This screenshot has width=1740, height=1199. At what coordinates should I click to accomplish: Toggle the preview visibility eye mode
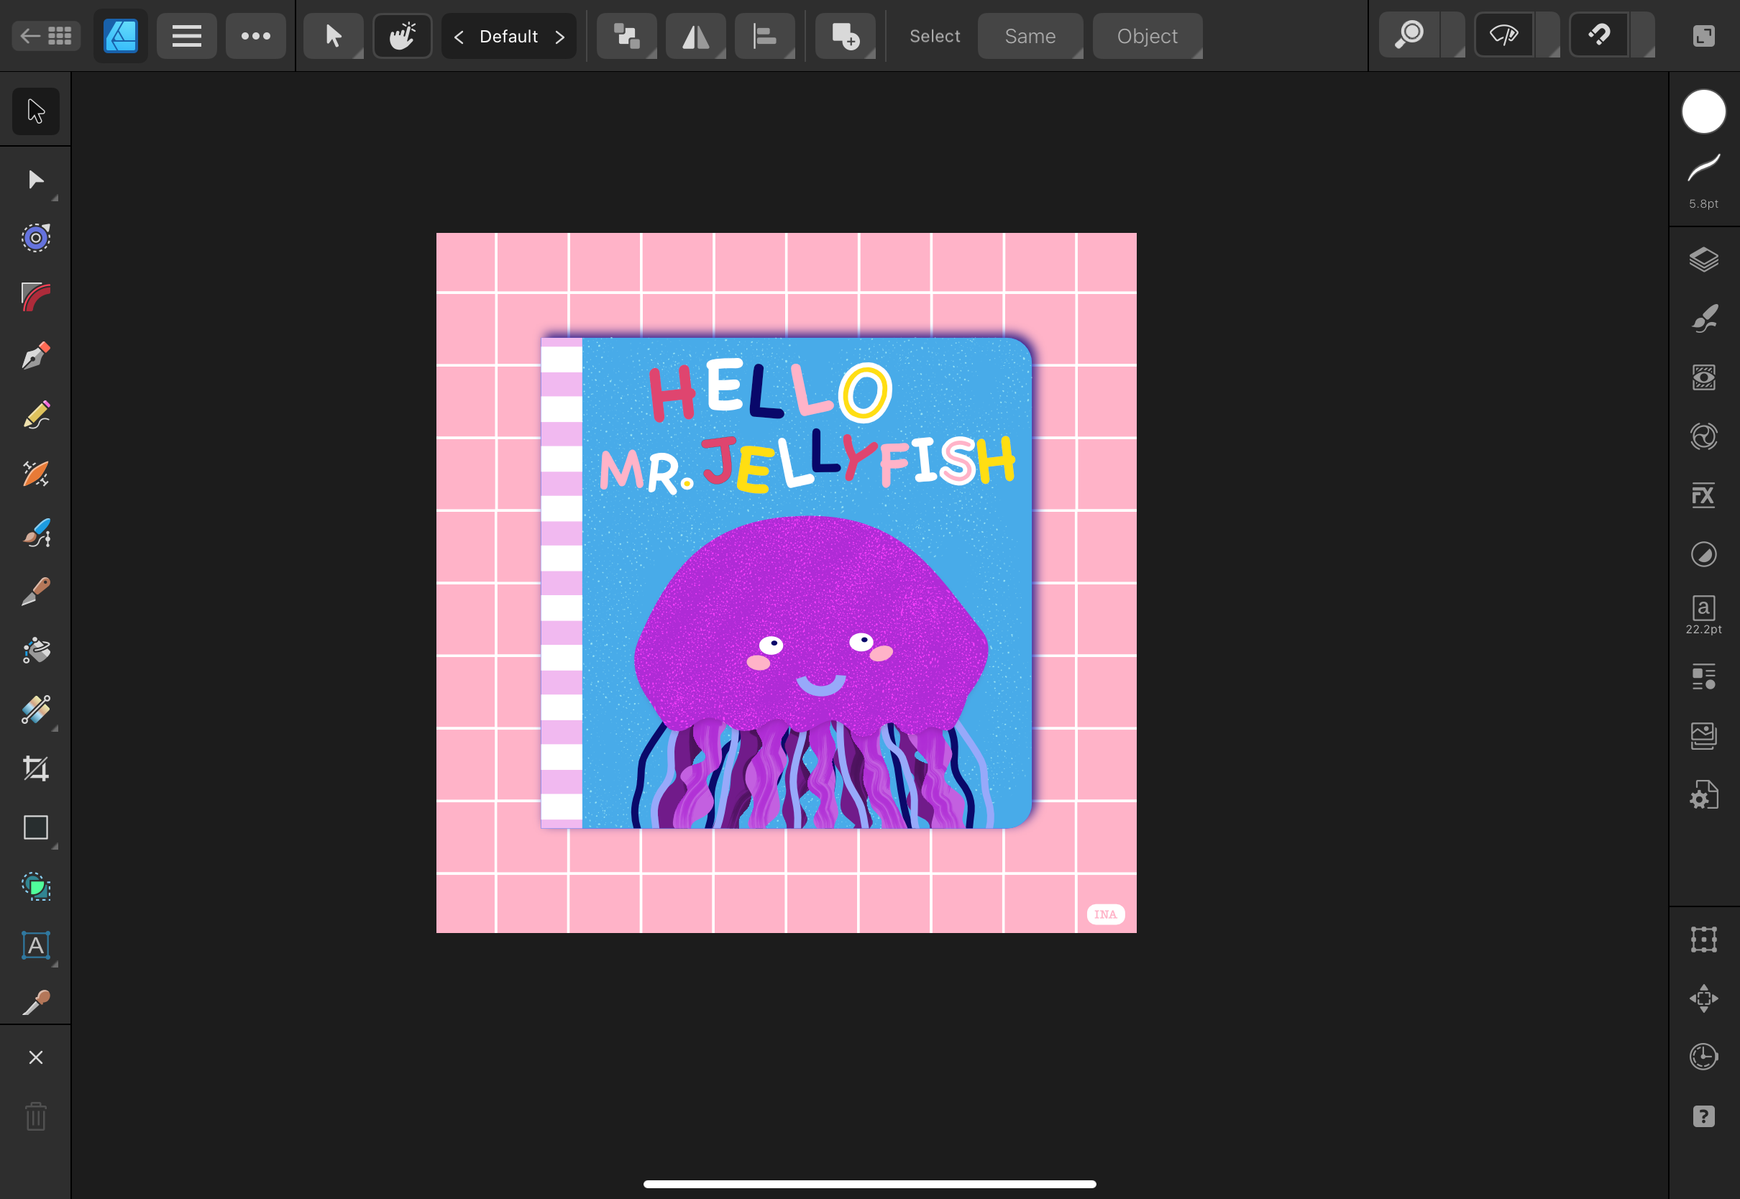click(x=1503, y=35)
